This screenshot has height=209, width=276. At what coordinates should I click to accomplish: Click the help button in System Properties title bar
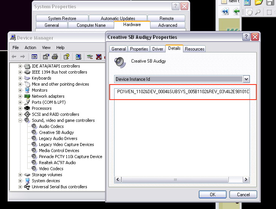(175, 6)
